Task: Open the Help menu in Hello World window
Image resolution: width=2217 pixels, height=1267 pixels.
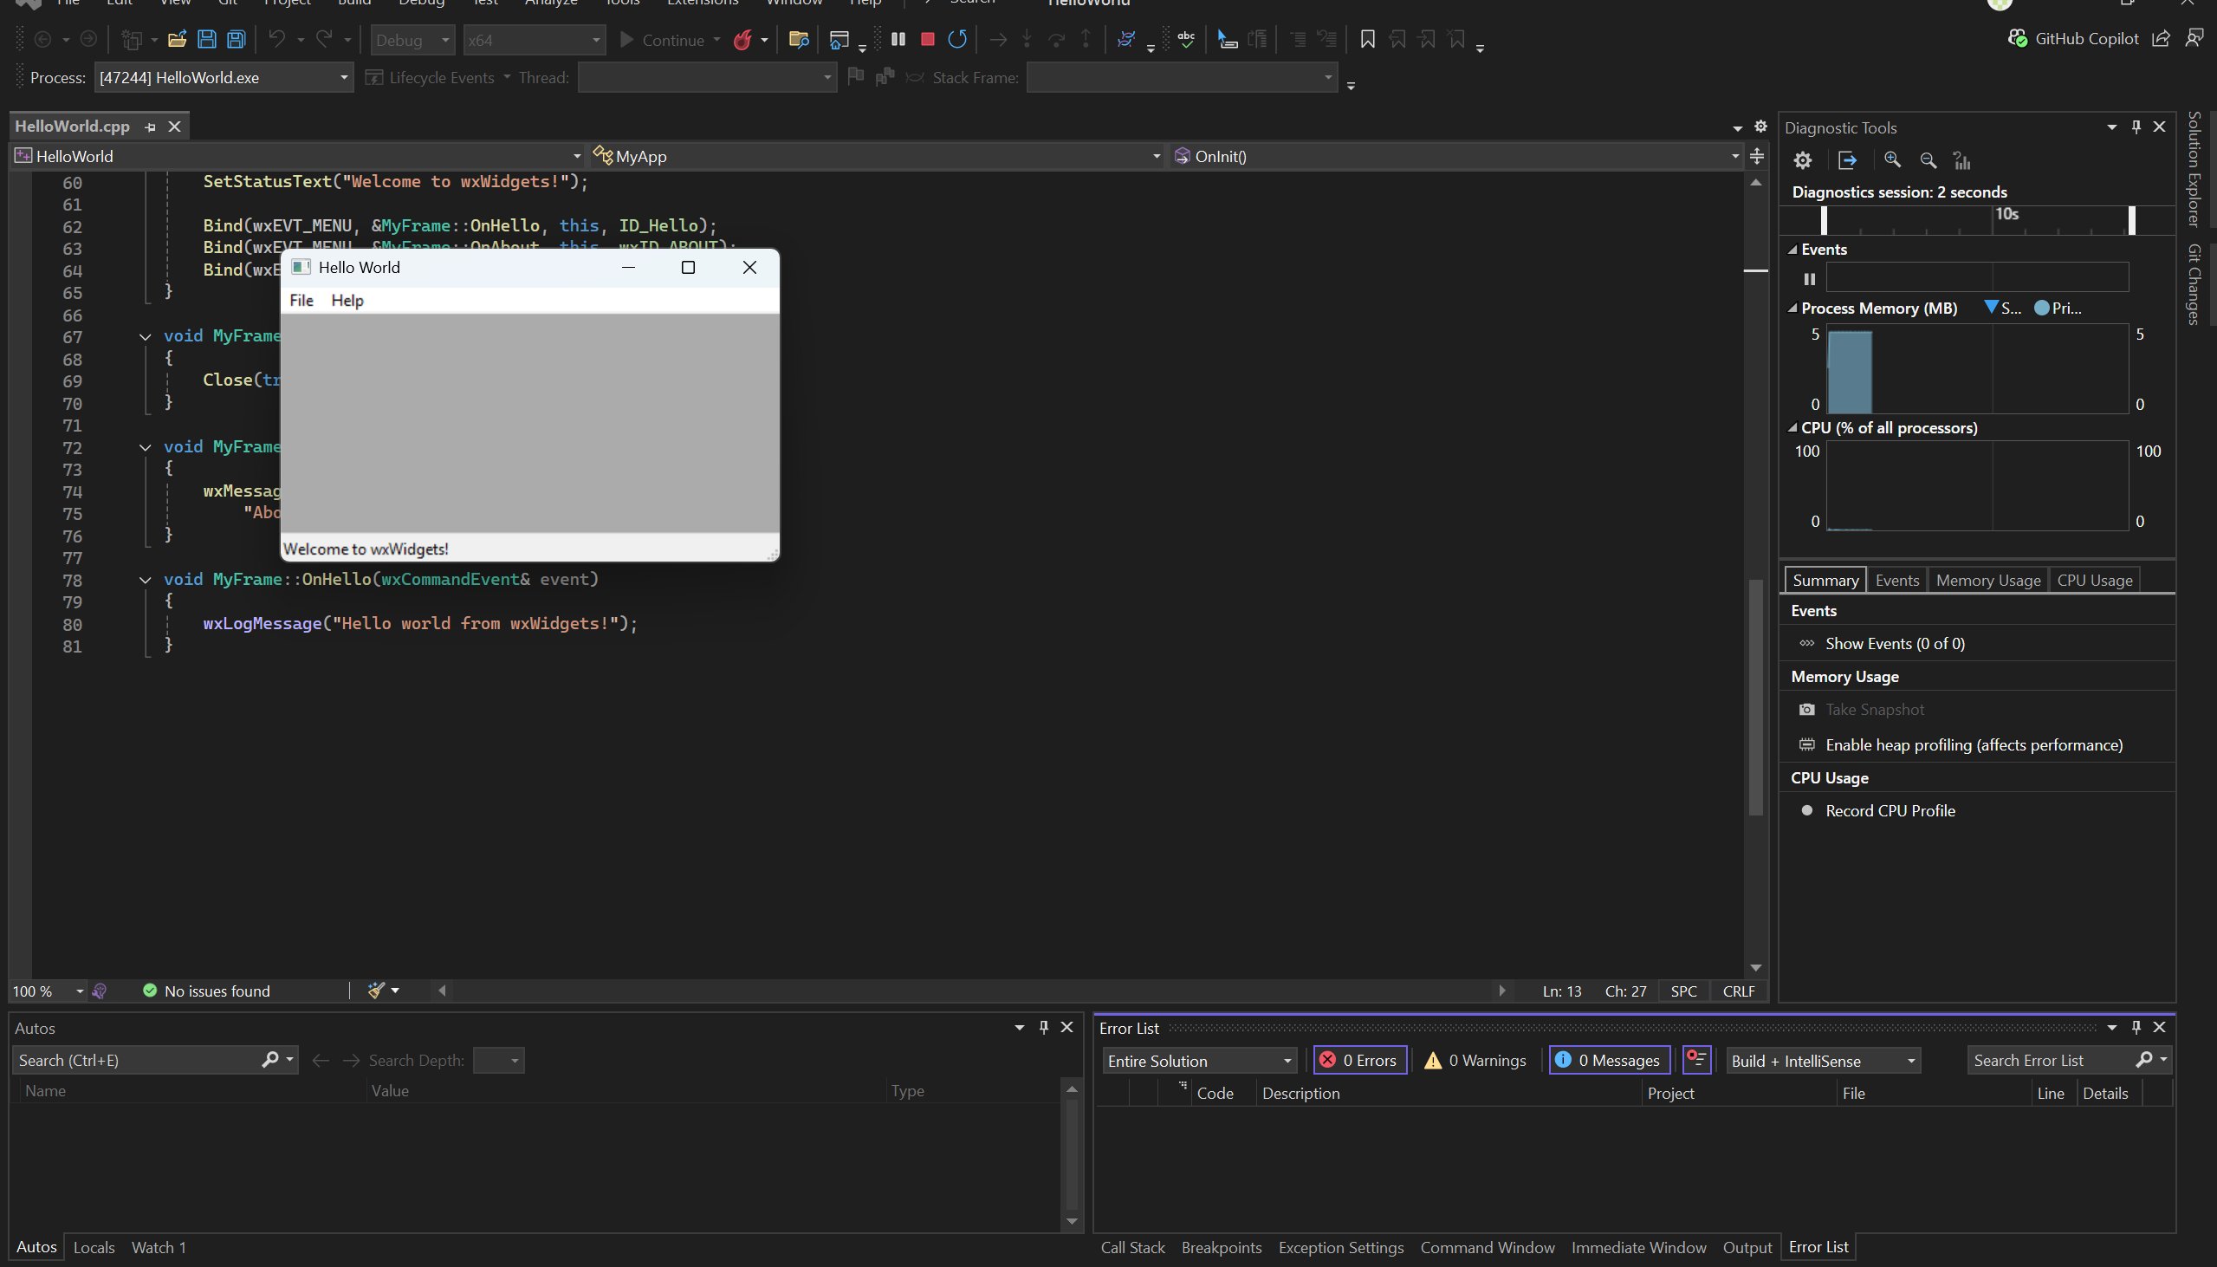Action: pyautogui.click(x=347, y=300)
